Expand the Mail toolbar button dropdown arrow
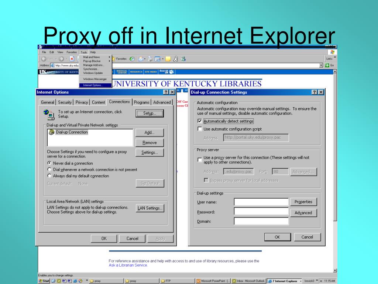Image resolution: width=378 pixels, height=284 pixels. coord(145,59)
